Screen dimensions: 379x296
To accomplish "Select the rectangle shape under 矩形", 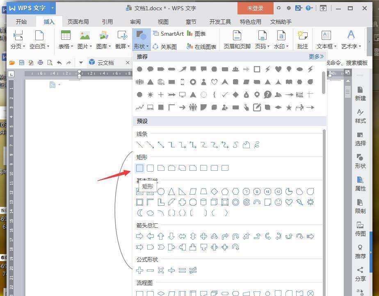I will 140,168.
